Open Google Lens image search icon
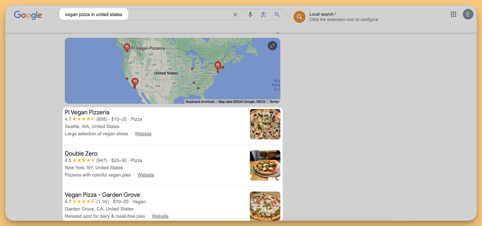Screen dimensions: 482x226 (263, 15)
